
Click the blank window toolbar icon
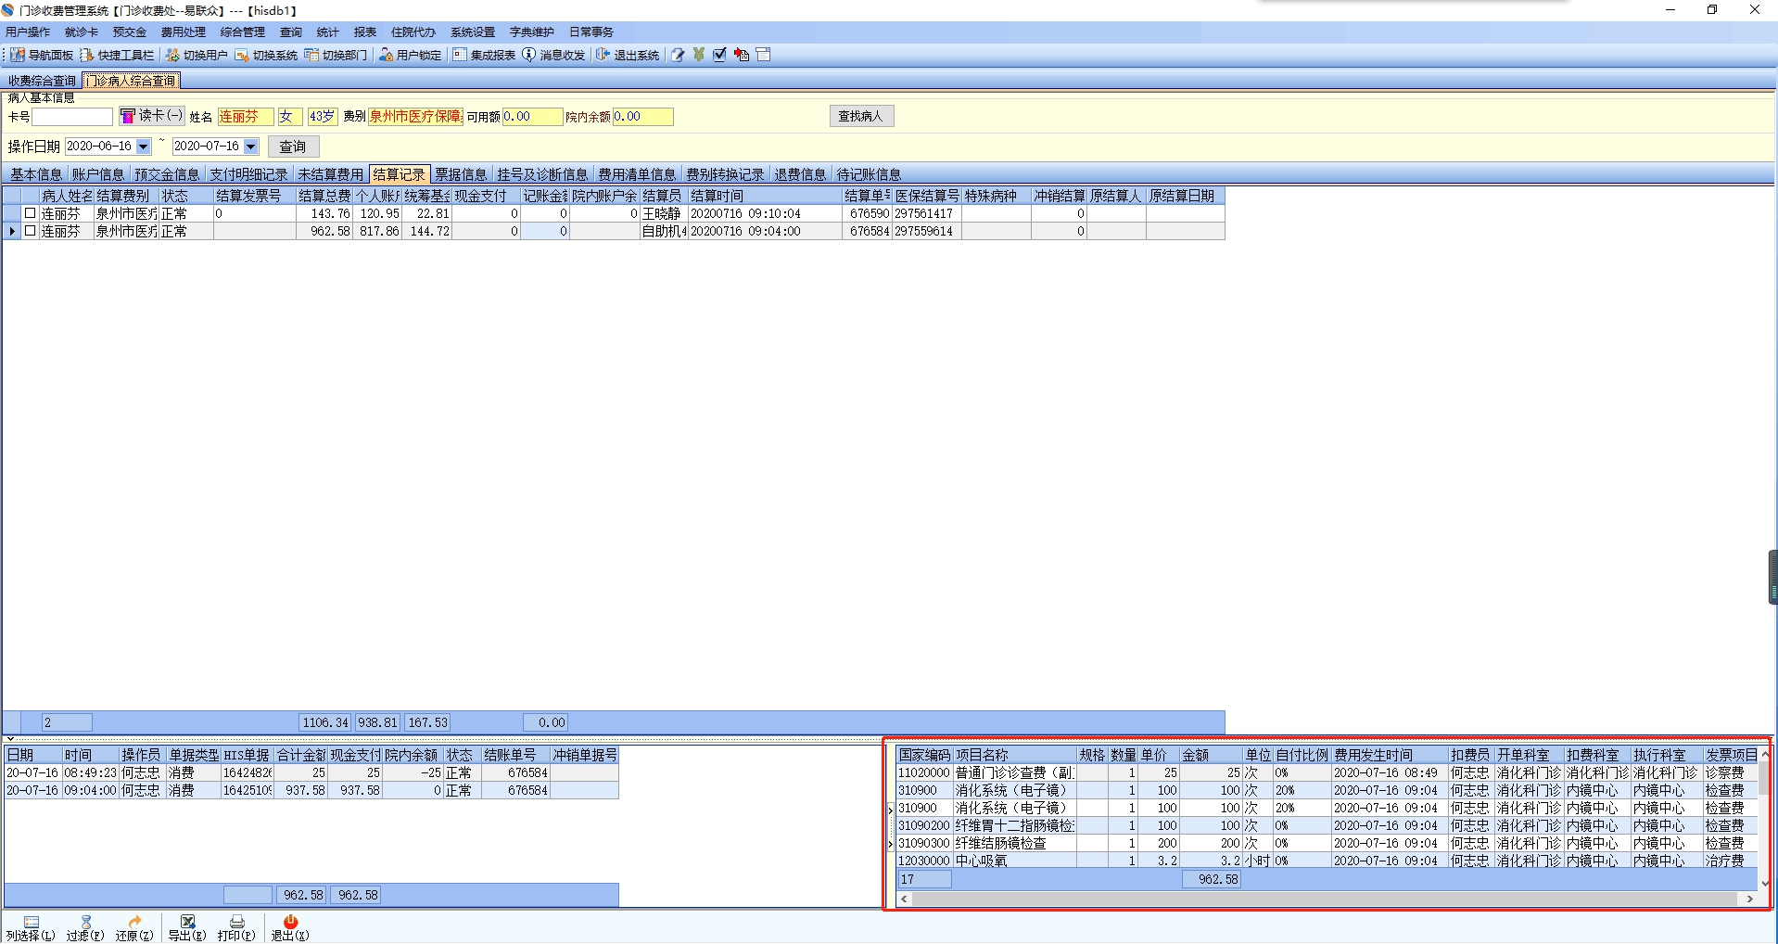764,55
